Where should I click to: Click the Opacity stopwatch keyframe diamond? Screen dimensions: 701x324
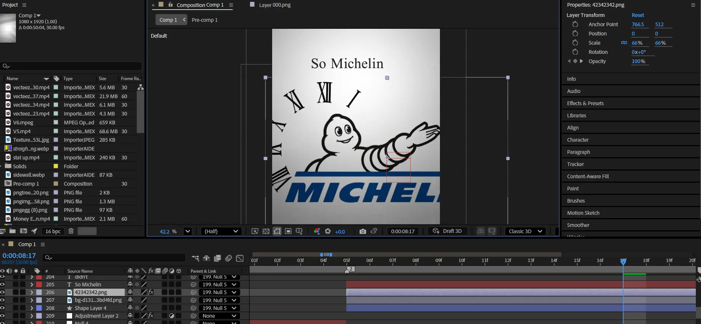coord(575,61)
